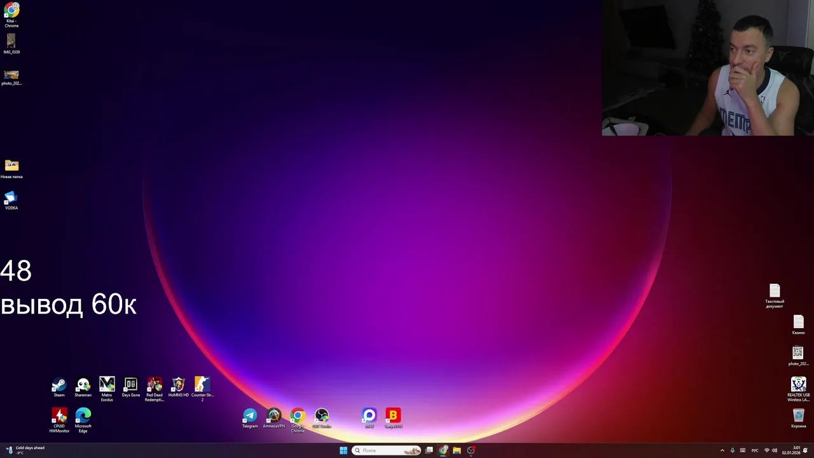Viewport: 814px width, 458px height.
Task: Expand hidden system tray icons
Action: tap(722, 450)
